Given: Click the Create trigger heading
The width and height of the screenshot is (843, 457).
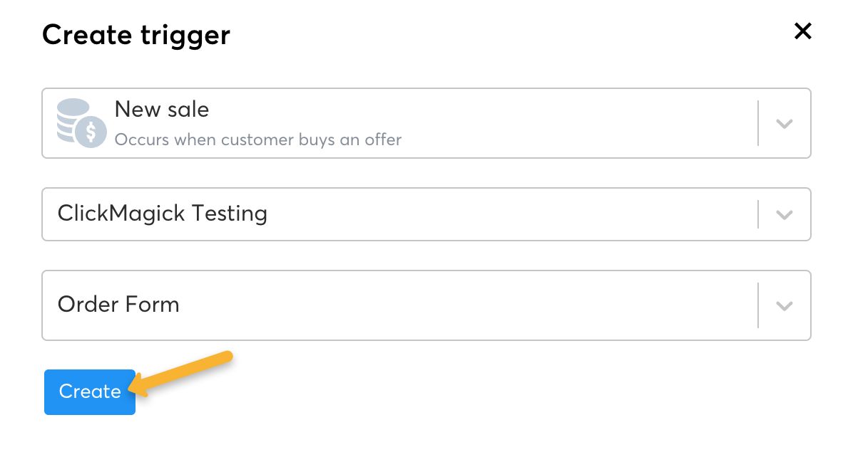Looking at the screenshot, I should [136, 35].
